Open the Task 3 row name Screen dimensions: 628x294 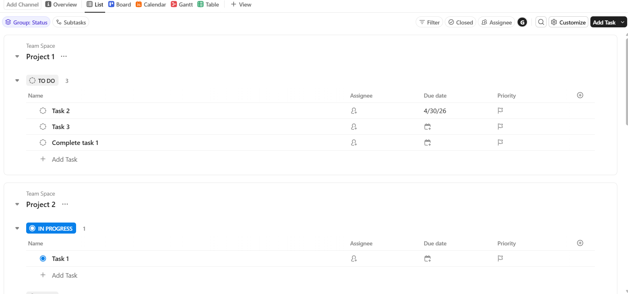click(61, 127)
